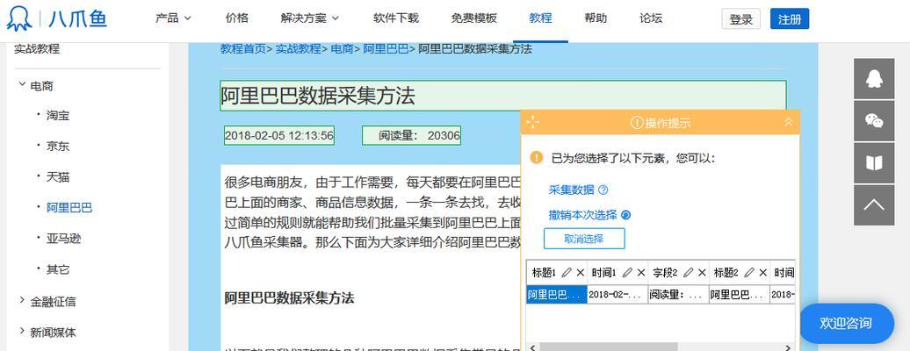Open the 解决方案 dropdown menu
This screenshot has height=351, width=910.
310,18
